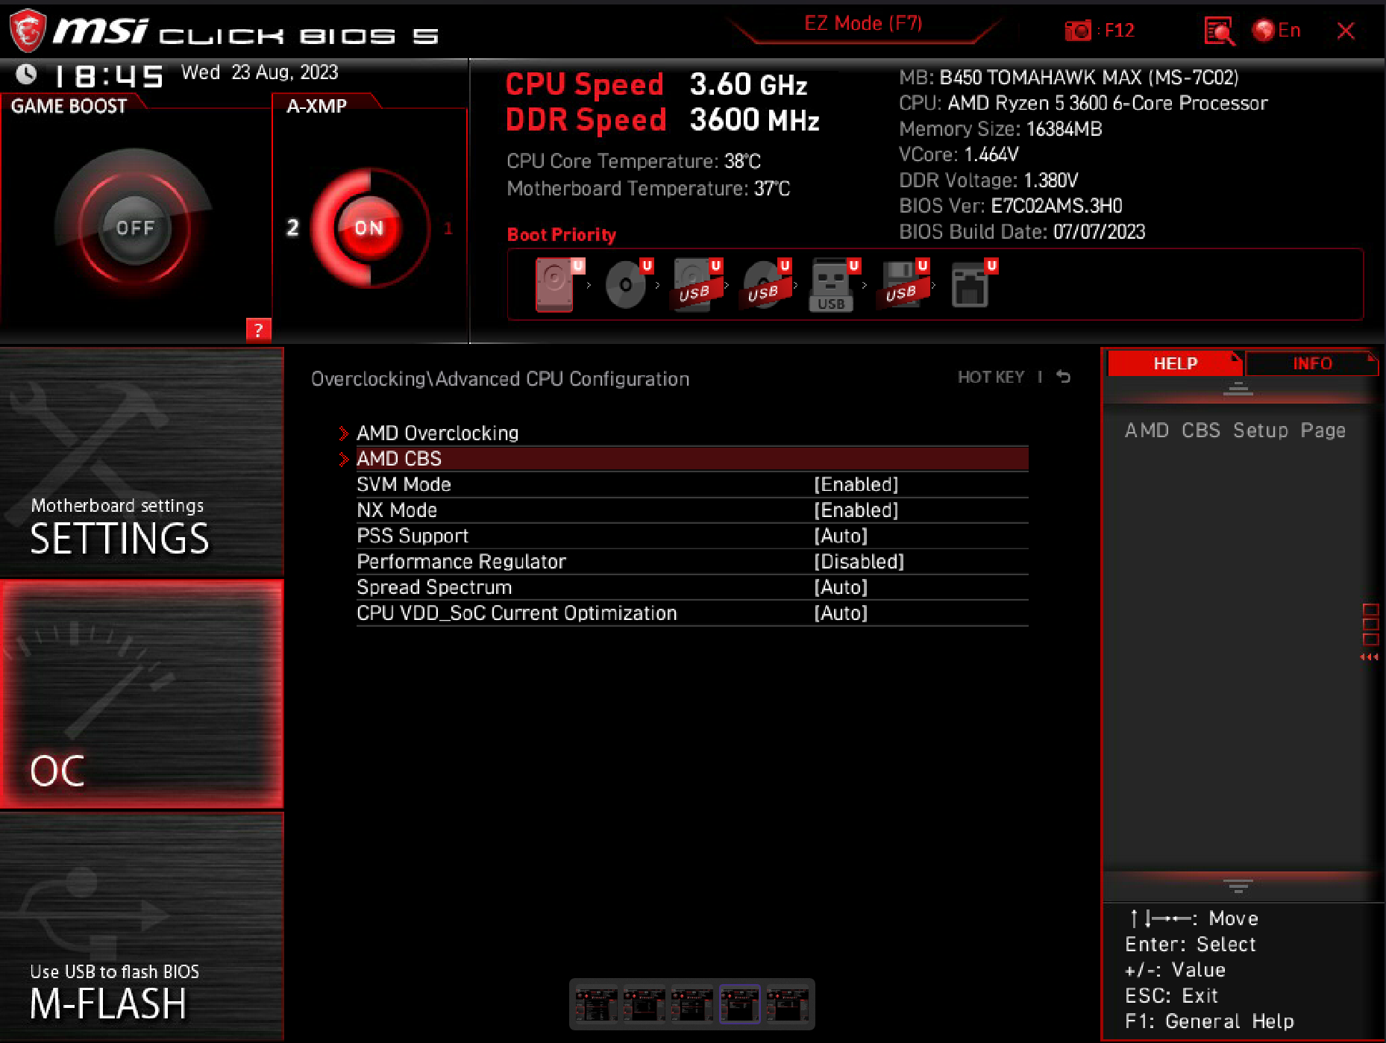The image size is (1386, 1043).
Task: Click the triple-arrow collapse icon on right edge
Action: (x=1370, y=657)
